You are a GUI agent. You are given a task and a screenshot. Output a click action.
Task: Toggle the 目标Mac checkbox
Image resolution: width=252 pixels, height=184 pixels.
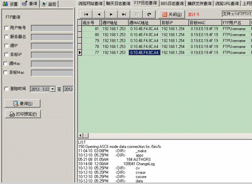(6, 72)
